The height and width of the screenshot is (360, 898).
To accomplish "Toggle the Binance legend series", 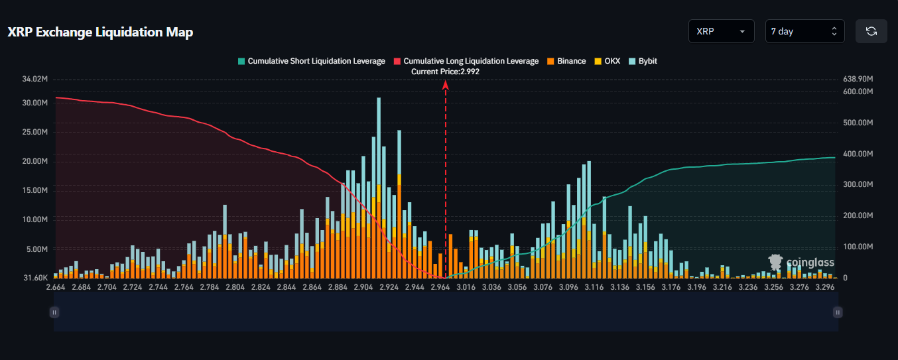I will tap(566, 61).
